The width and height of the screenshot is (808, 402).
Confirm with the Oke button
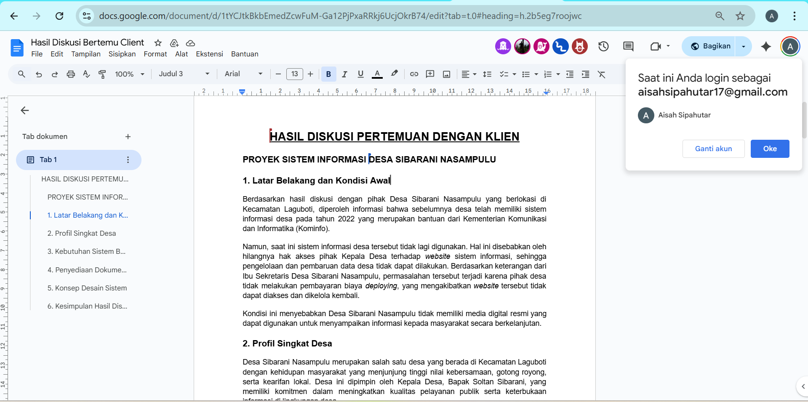(770, 149)
